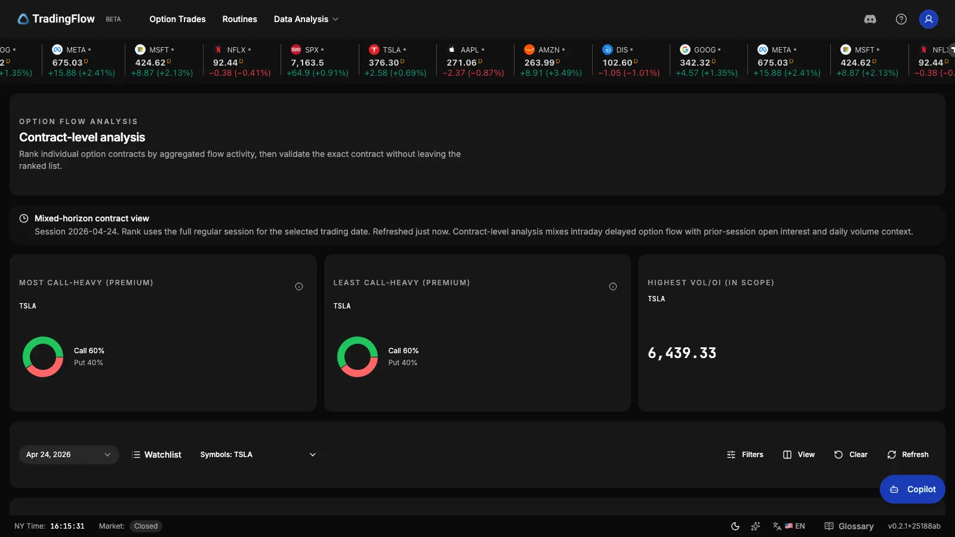955x537 pixels.
Task: View info for Least Call-Heavy card
Action: coord(612,286)
